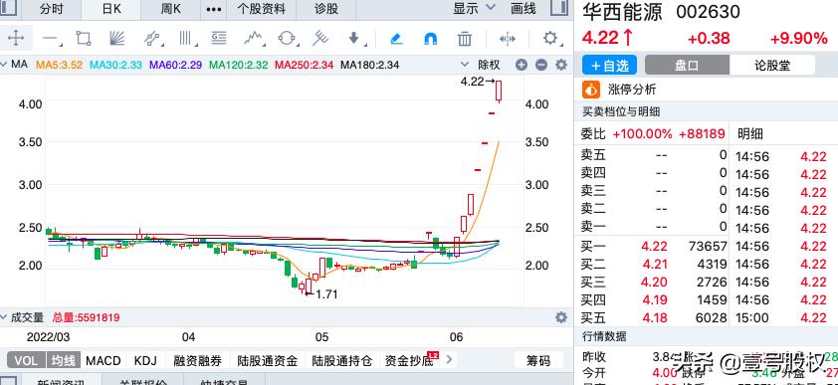Click the 15:00 trade detail row
This screenshot has width=838, height=385.
pyautogui.click(x=781, y=317)
